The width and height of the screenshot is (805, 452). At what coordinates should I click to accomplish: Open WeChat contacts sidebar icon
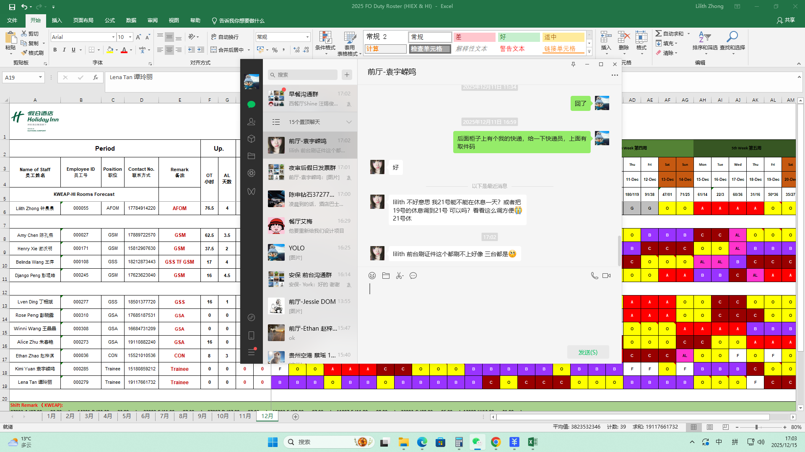click(x=251, y=121)
